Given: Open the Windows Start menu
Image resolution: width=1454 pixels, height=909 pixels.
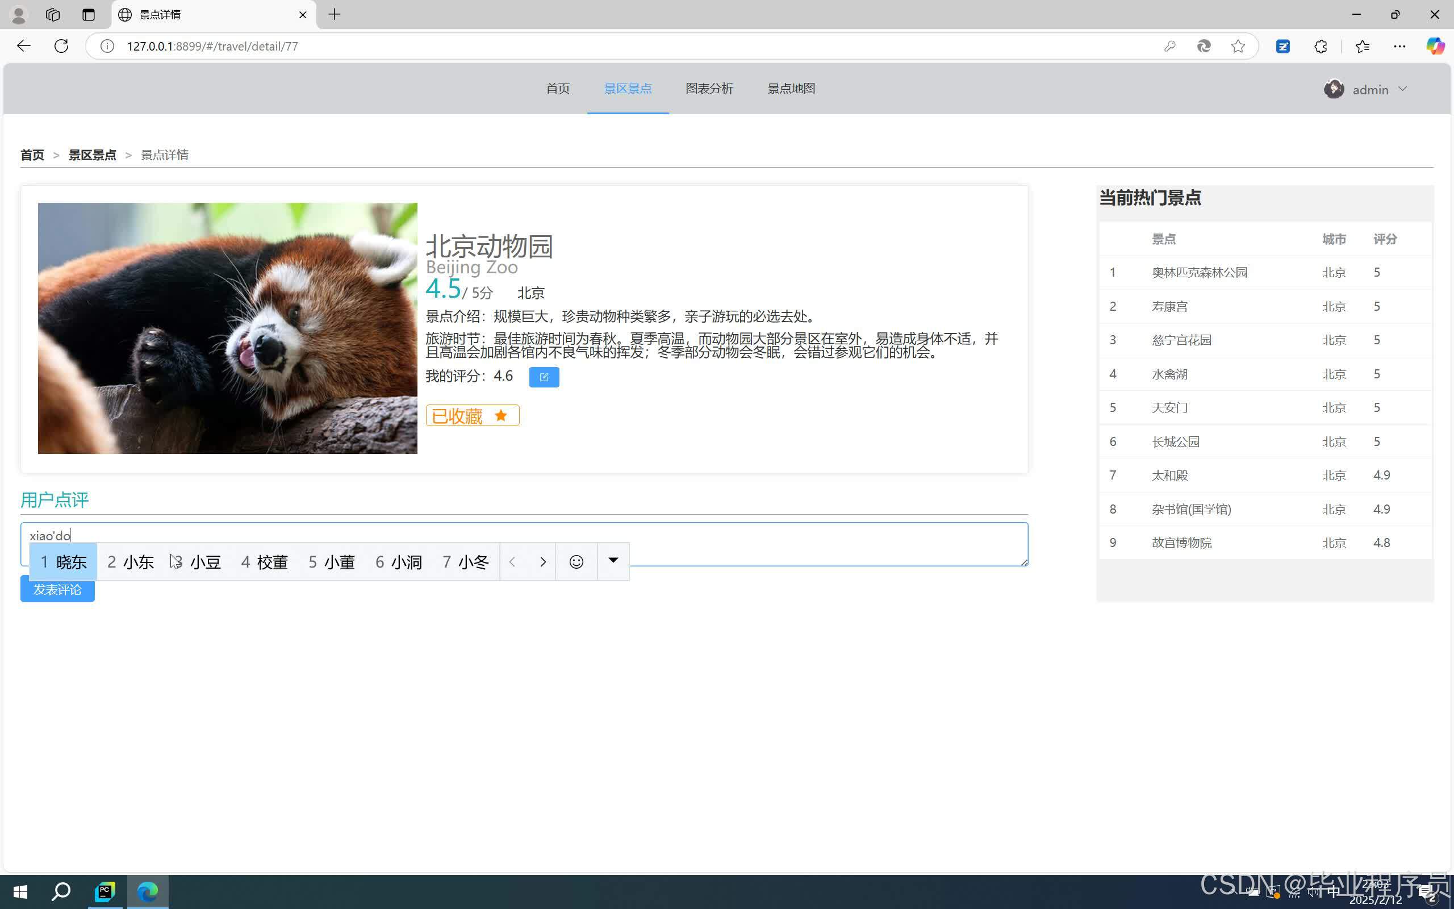Looking at the screenshot, I should point(20,891).
